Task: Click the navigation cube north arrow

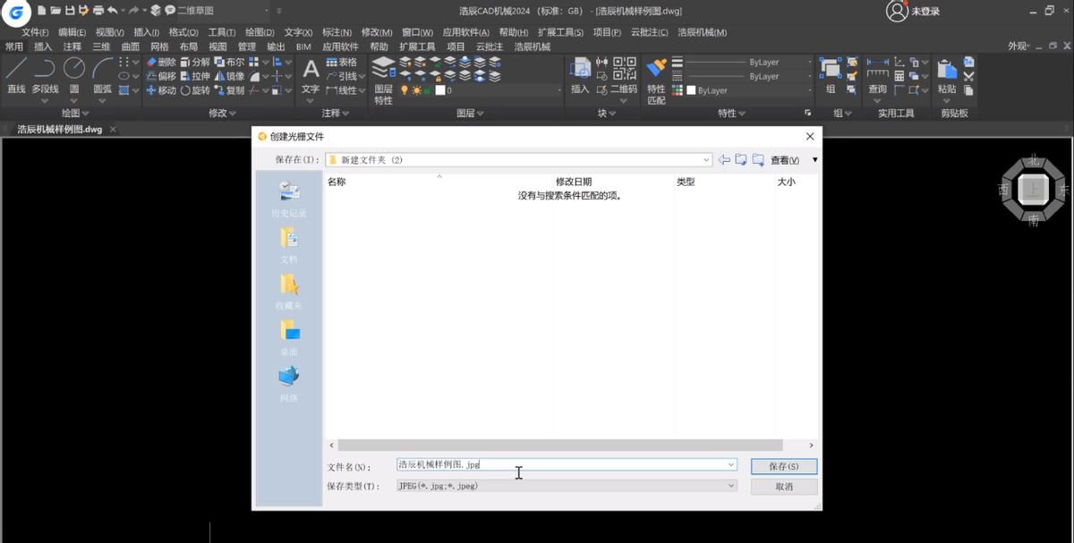Action: click(1032, 162)
